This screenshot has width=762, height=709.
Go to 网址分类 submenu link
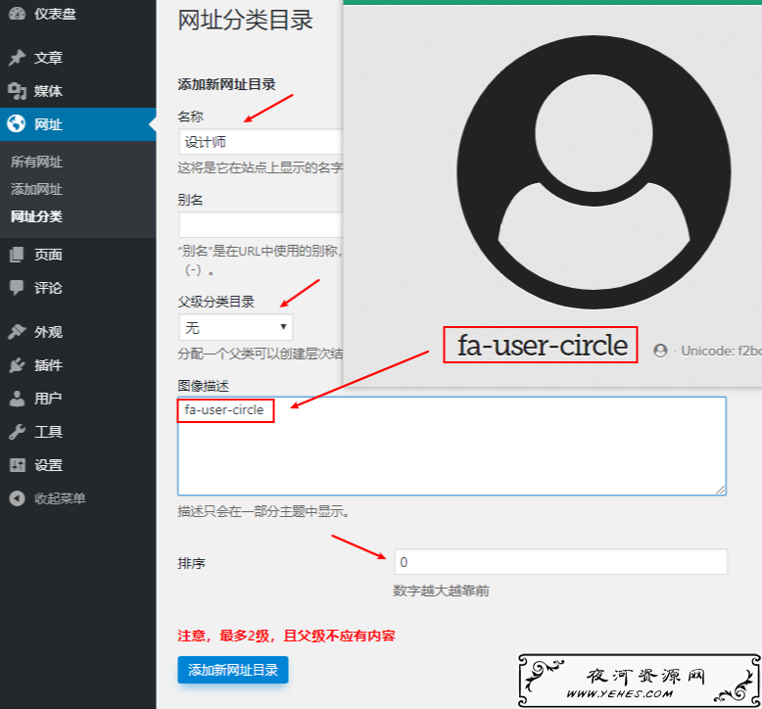coord(36,216)
